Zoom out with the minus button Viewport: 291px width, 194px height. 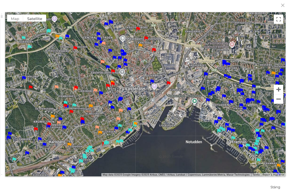point(278,99)
